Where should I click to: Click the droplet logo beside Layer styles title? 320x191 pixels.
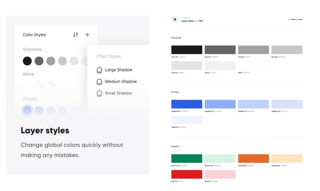tap(175, 20)
